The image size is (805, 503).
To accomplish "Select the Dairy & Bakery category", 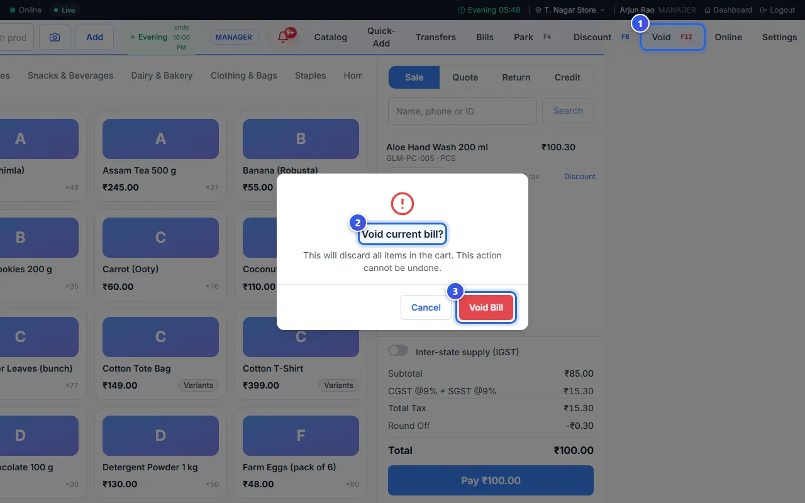I will coord(162,75).
